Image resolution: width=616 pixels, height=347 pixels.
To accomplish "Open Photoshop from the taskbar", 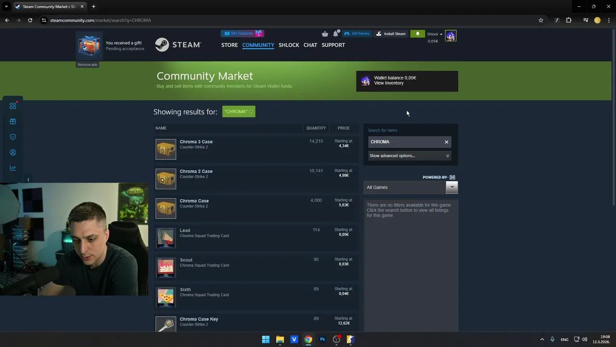I will pos(322,339).
